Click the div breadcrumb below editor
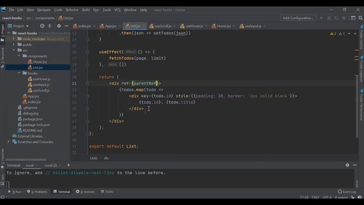The image size is (364, 205). tap(106, 158)
